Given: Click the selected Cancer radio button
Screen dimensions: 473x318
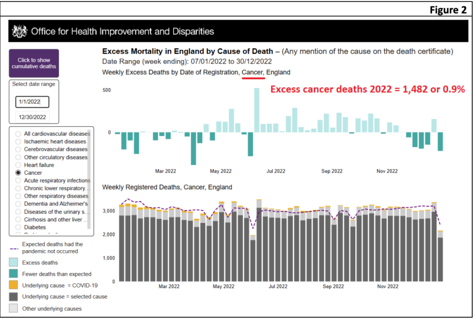Looking at the screenshot, I should pyautogui.click(x=18, y=173).
